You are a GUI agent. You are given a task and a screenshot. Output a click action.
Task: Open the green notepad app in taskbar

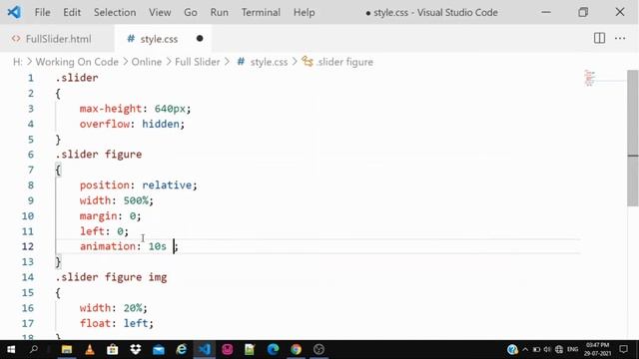250,349
